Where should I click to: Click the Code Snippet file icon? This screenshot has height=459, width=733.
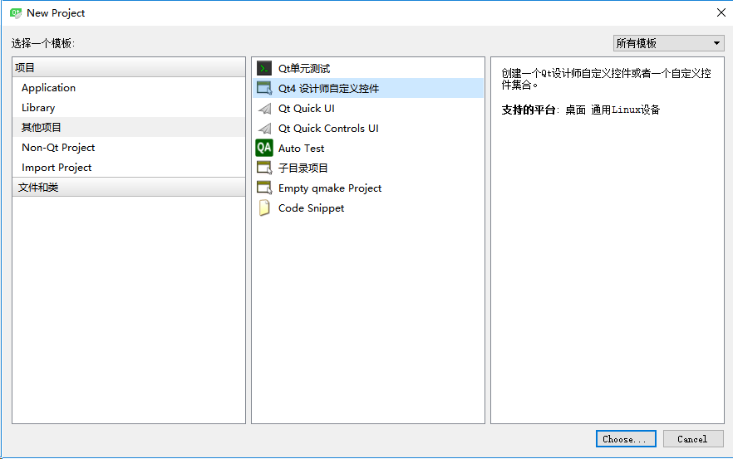pyautogui.click(x=264, y=208)
